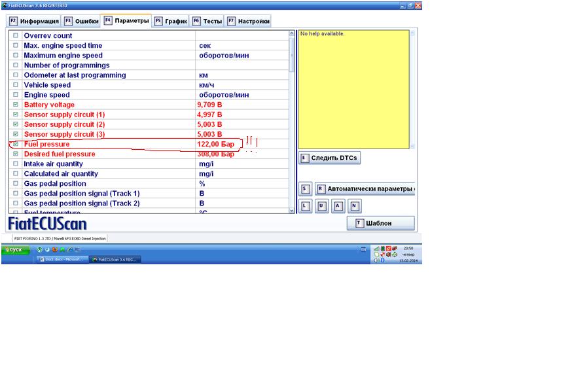Click the Bluetooth icon in system tray
This screenshot has width=572, height=384.
[382, 260]
